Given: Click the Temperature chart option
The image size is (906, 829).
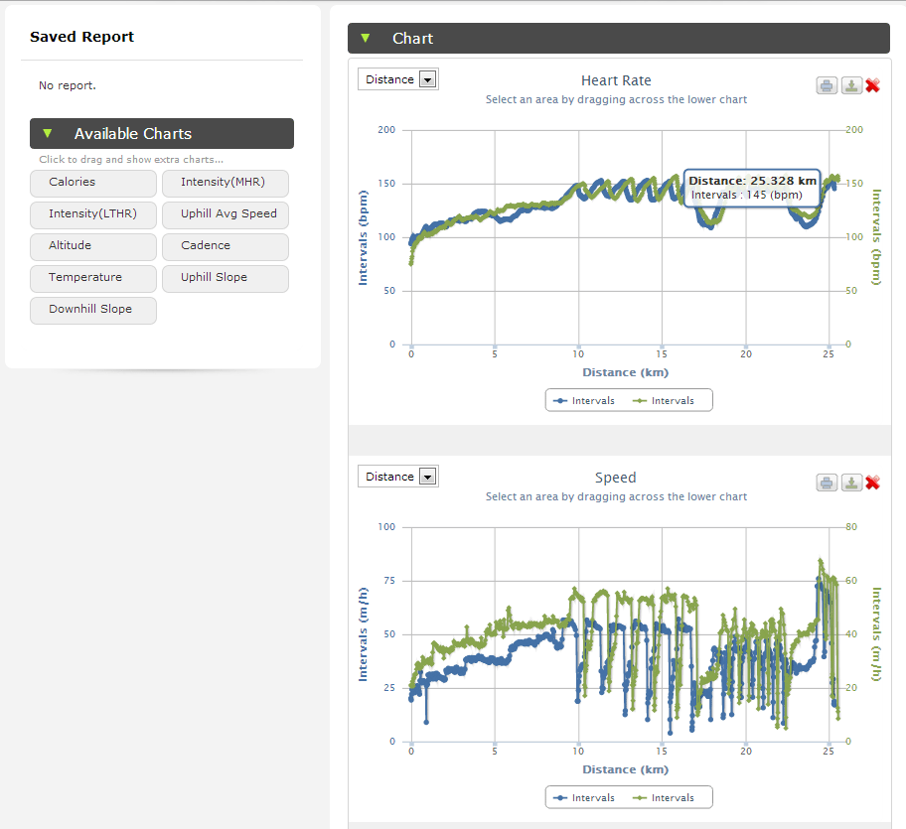Looking at the screenshot, I should 92,278.
